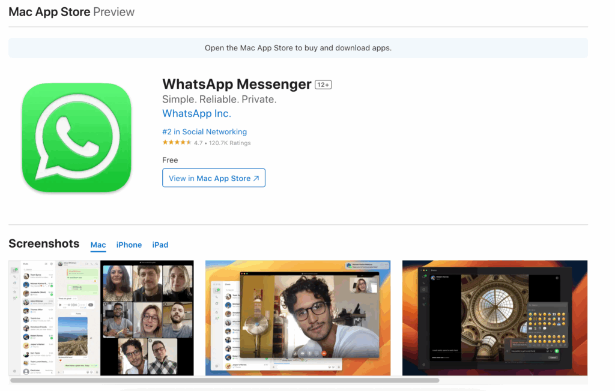The width and height of the screenshot is (615, 391).
Task: Open the one-on-one video call screenshot
Action: click(298, 318)
